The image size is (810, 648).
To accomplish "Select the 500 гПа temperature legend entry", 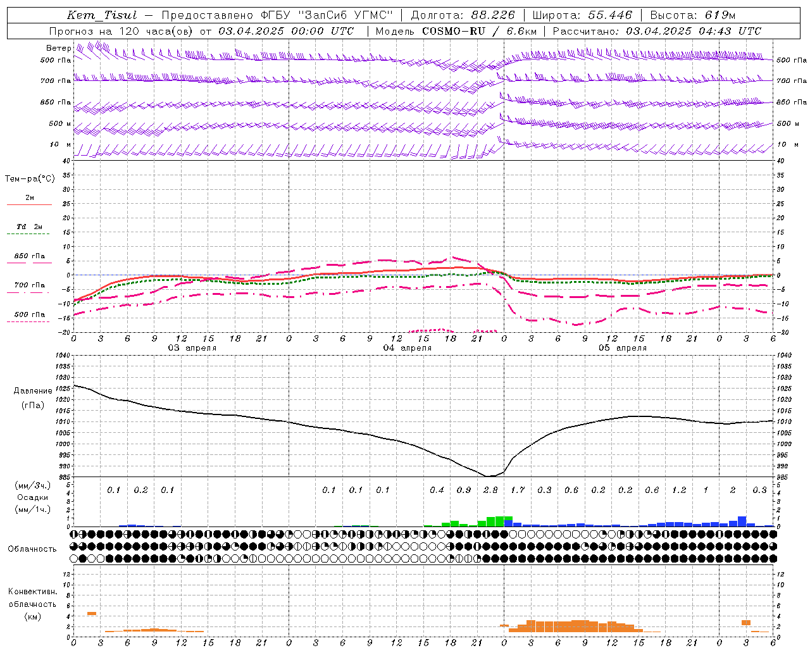I will 29,315.
